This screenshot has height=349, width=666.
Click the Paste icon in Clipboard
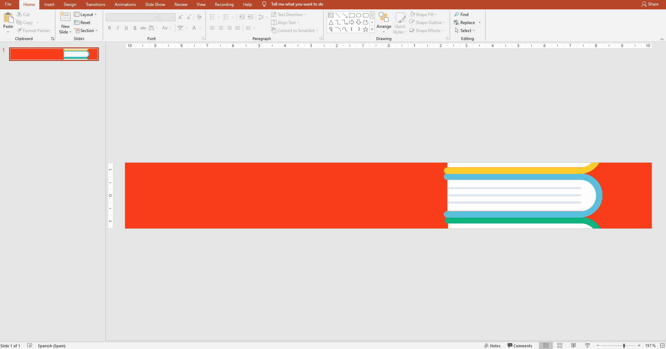point(8,18)
